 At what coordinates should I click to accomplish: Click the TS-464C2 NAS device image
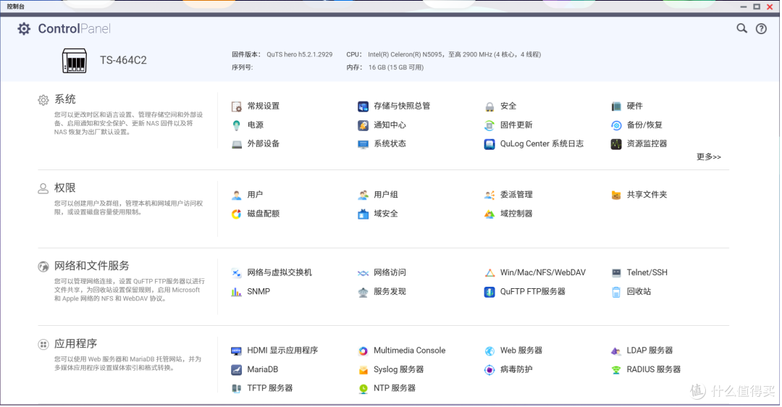coord(75,61)
